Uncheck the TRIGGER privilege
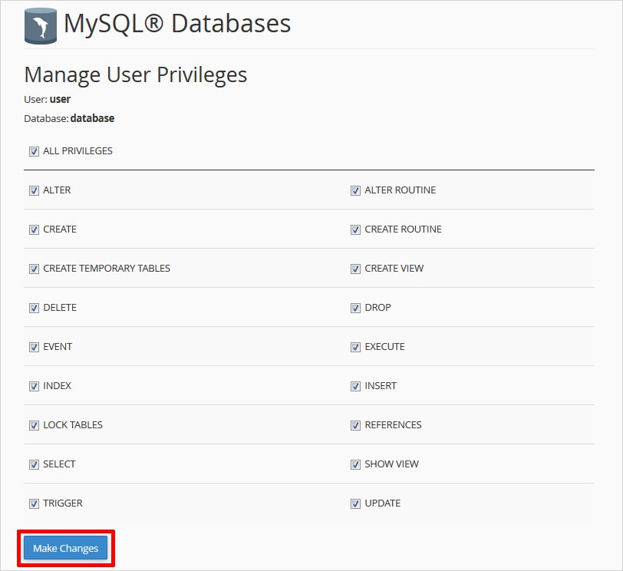Screen dimensions: 623x571 pyautogui.click(x=34, y=503)
